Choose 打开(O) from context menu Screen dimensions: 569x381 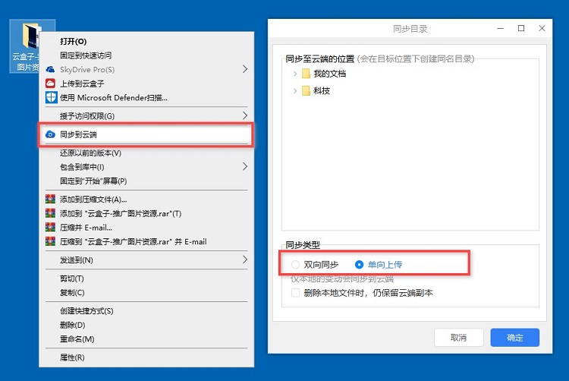pyautogui.click(x=146, y=42)
